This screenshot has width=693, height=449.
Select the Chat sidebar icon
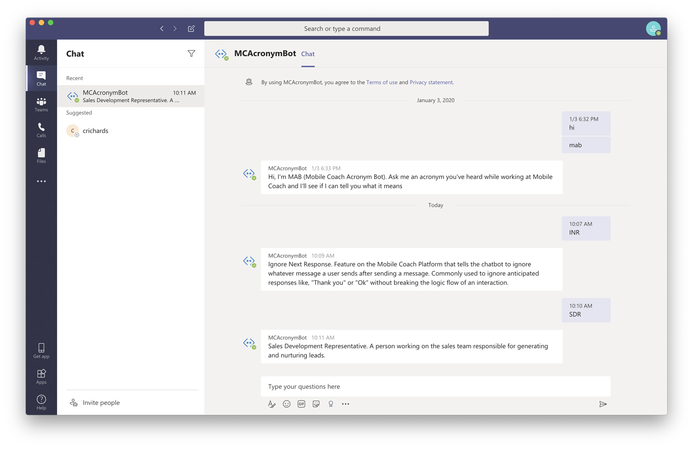(41, 78)
